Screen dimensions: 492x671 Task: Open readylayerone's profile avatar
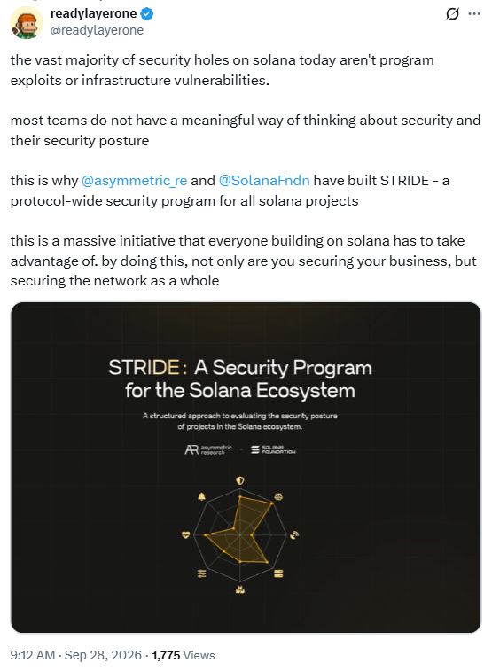(27, 23)
